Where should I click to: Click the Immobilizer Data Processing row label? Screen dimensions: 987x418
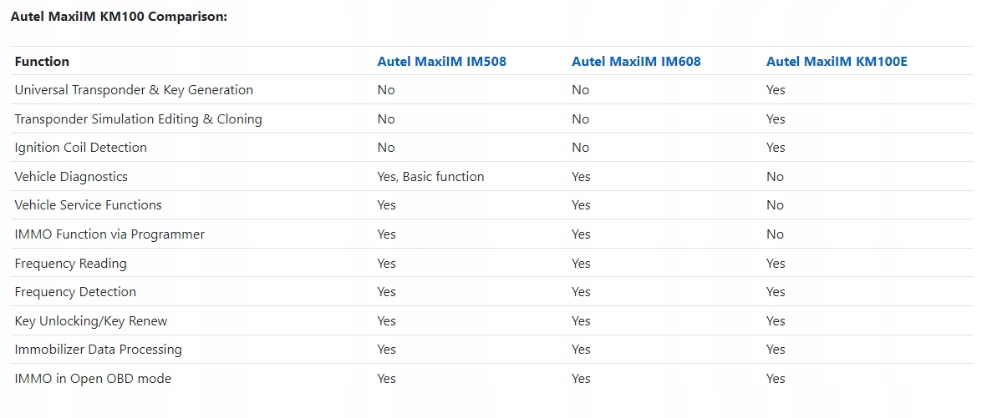(98, 350)
